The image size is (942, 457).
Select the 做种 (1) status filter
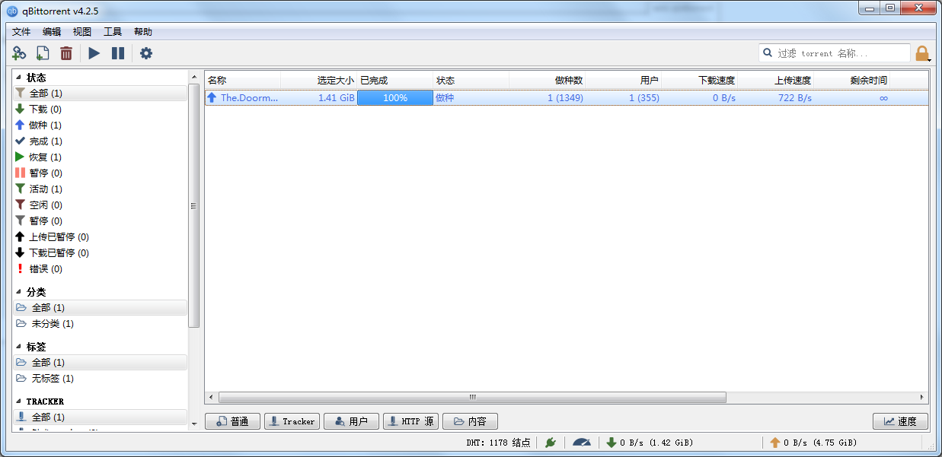[45, 125]
